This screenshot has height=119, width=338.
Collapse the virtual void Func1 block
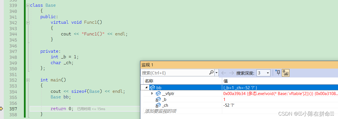click(28, 23)
